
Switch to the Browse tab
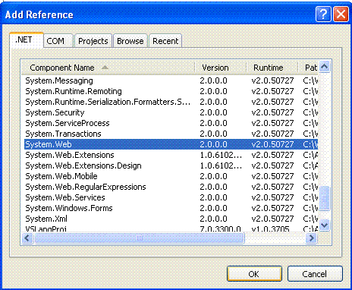tap(130, 41)
